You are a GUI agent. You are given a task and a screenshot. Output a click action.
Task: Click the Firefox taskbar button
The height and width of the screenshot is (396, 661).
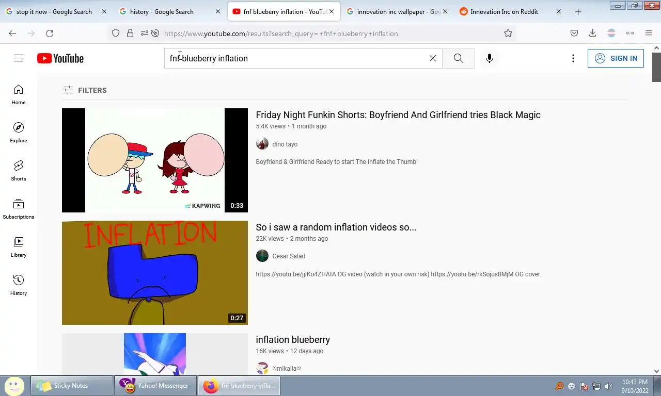[239, 386]
